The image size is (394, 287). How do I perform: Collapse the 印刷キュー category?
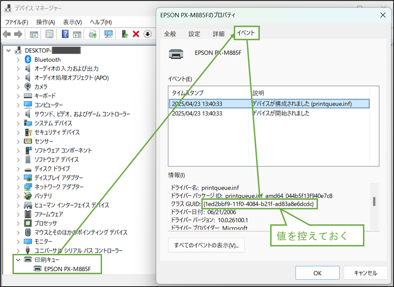[x=18, y=260]
